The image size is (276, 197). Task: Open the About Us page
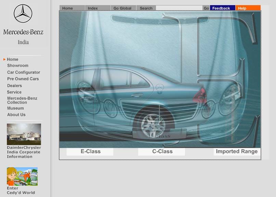tap(16, 115)
